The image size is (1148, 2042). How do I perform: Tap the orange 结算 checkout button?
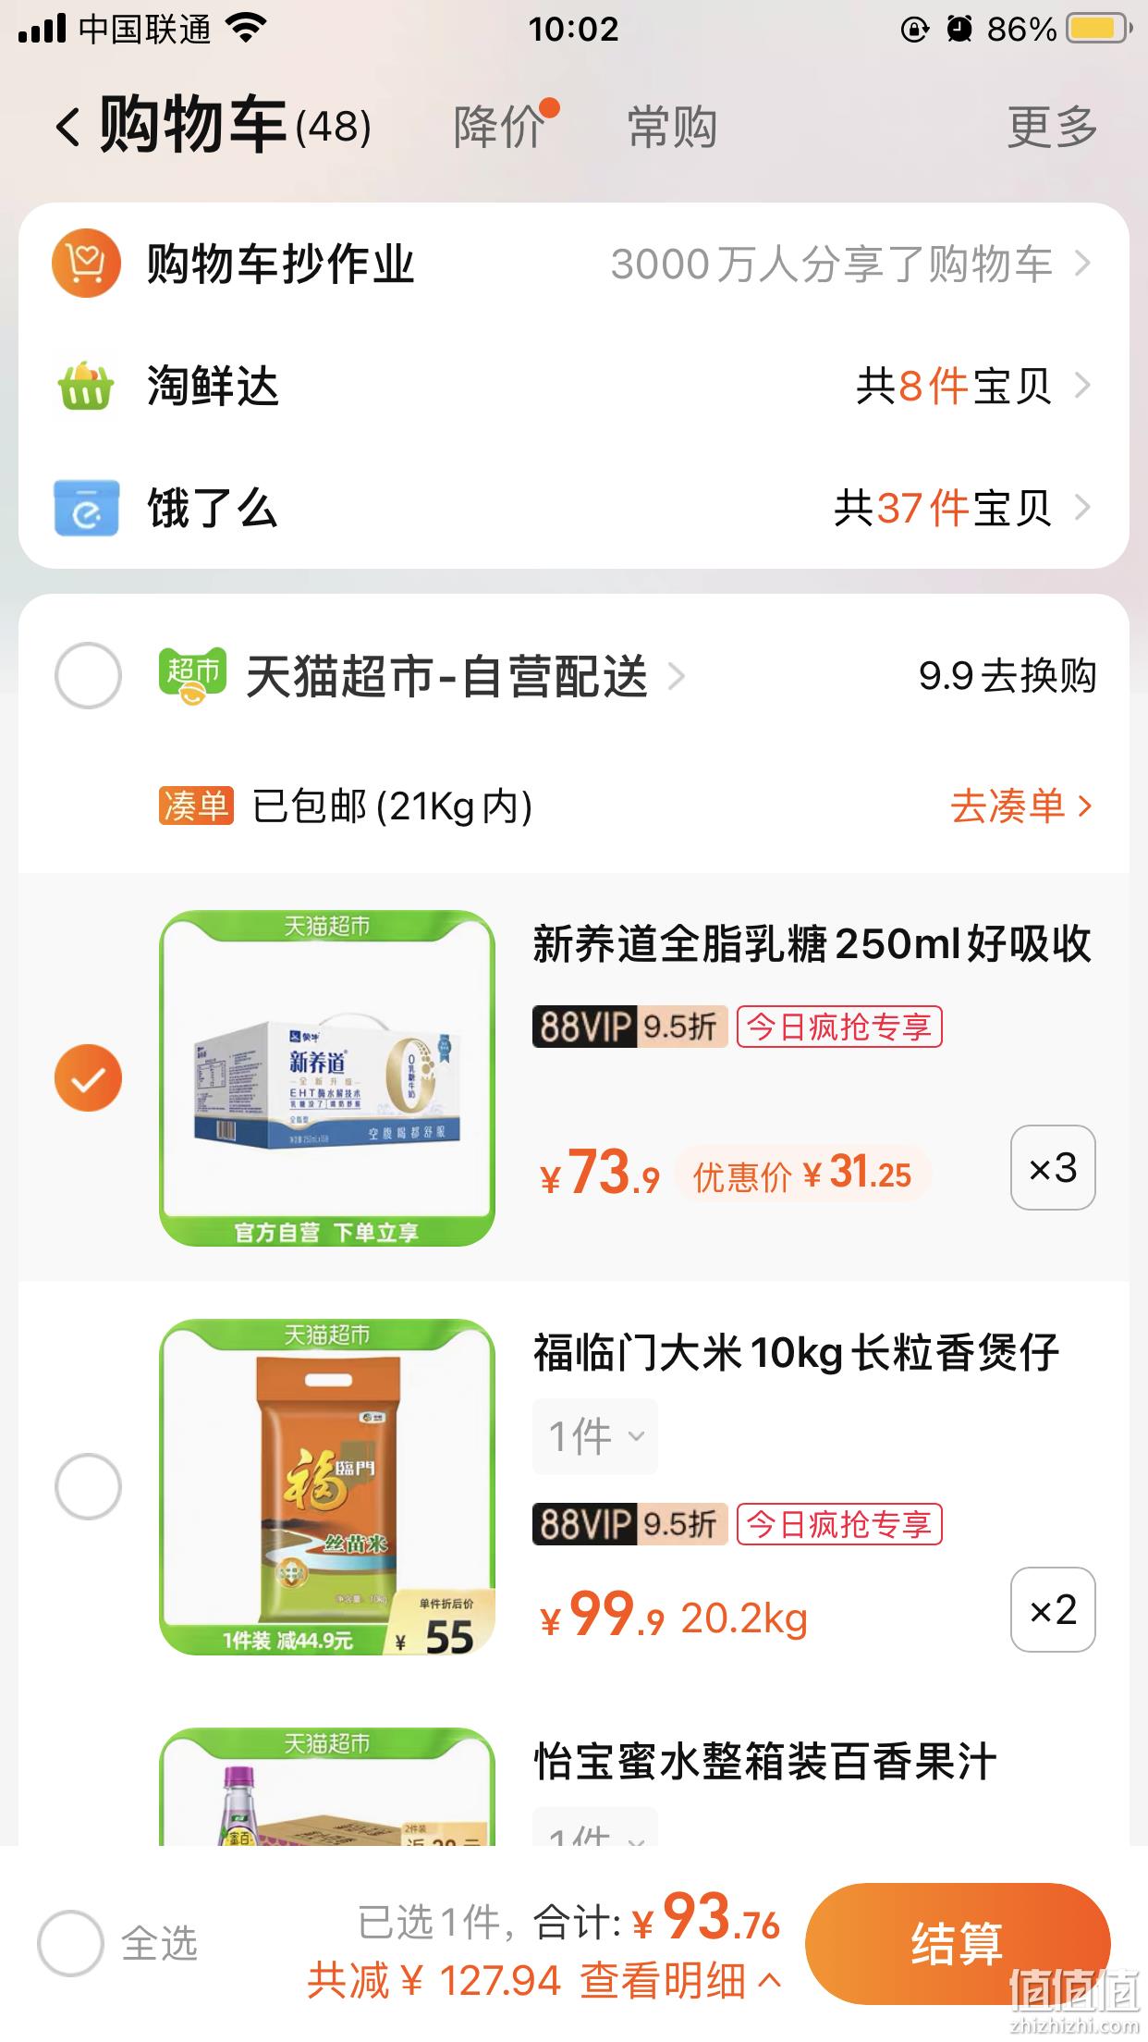tap(958, 1943)
